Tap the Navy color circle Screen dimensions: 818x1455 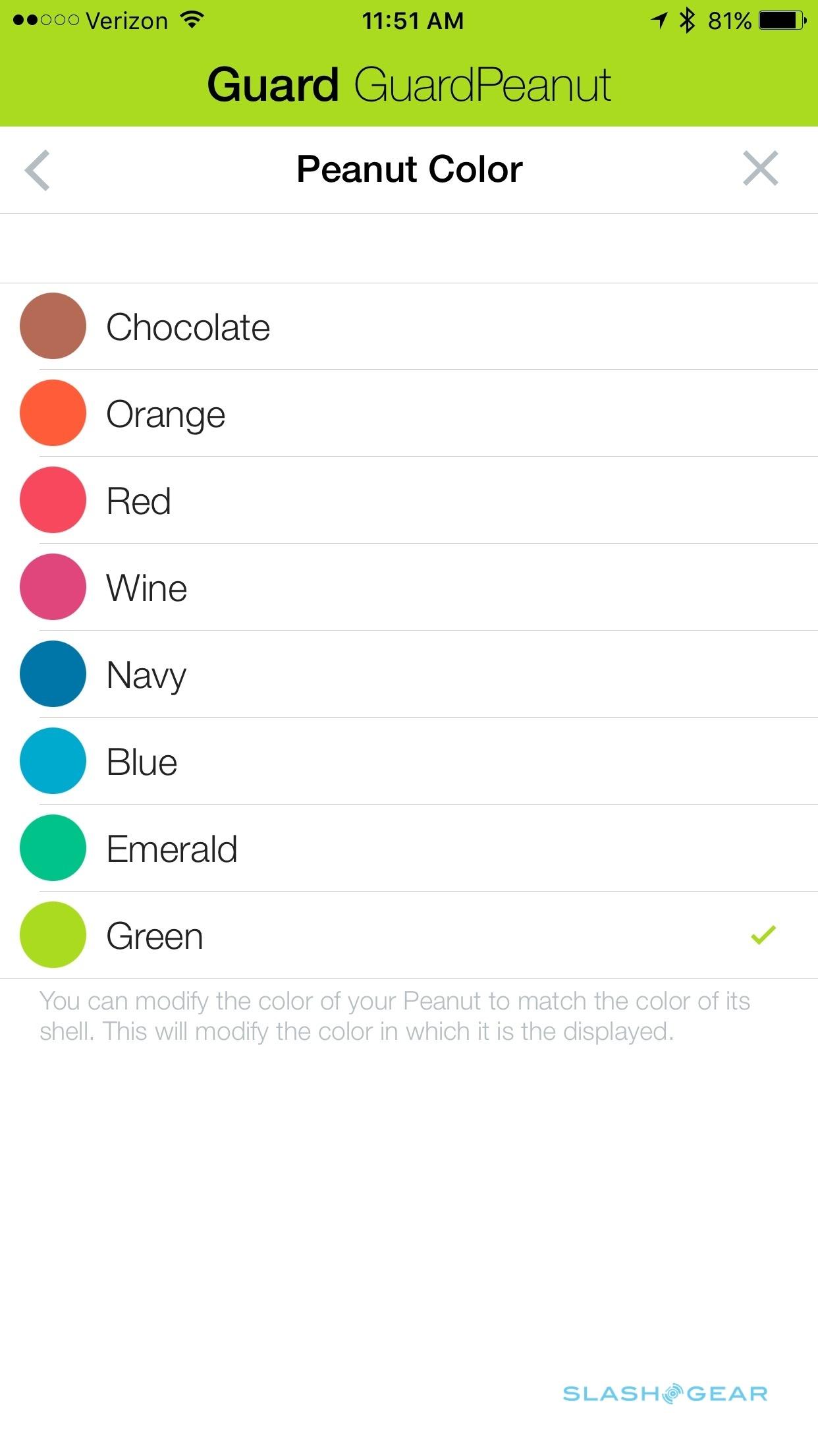coord(53,674)
